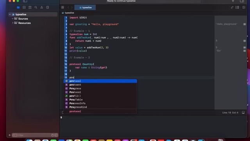Select the typealise playground in navigator
The height and width of the screenshot is (141, 250).
33,14
